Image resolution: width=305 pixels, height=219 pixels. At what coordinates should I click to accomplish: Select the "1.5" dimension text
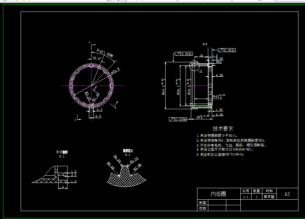[215, 56]
